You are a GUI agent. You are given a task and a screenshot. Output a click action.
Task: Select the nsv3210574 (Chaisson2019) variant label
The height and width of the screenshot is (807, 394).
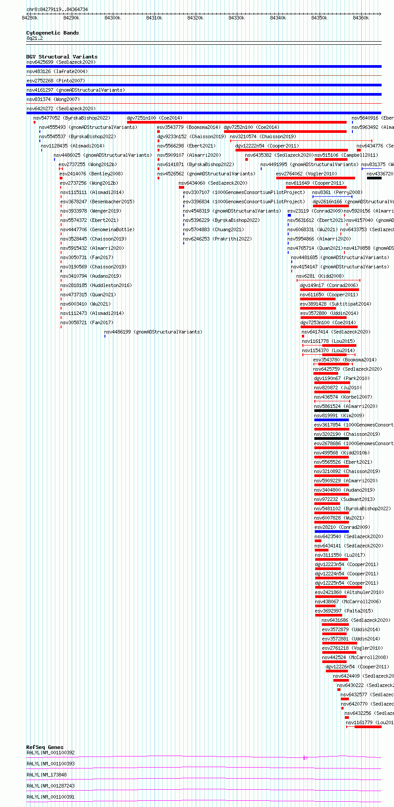coord(263,136)
